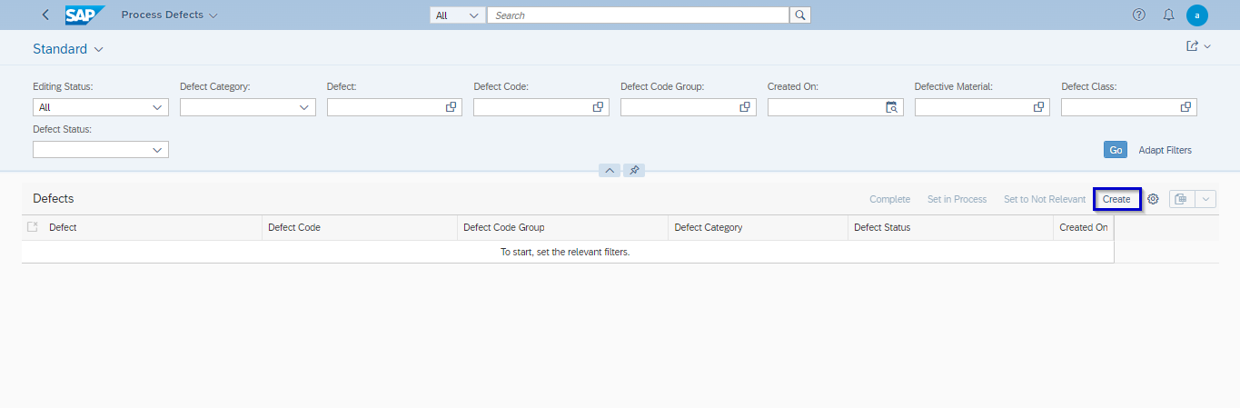Click the share export icon
Image resolution: width=1240 pixels, height=408 pixels.
click(1193, 46)
